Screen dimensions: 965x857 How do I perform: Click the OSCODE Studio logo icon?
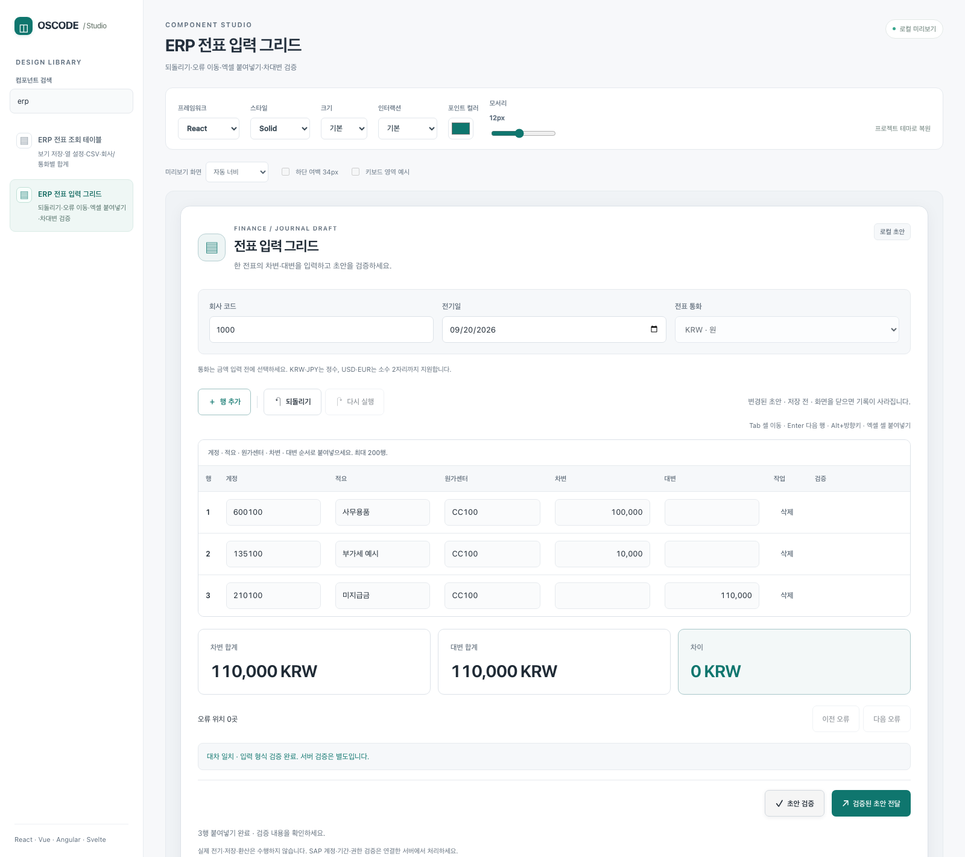24,26
